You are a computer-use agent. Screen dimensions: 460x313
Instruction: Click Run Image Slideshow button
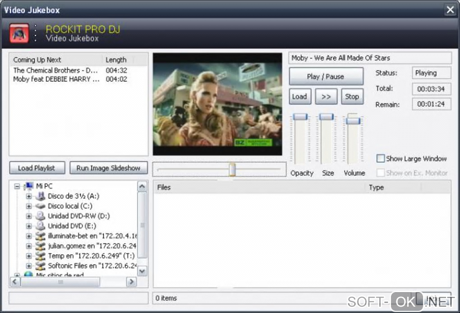(109, 168)
